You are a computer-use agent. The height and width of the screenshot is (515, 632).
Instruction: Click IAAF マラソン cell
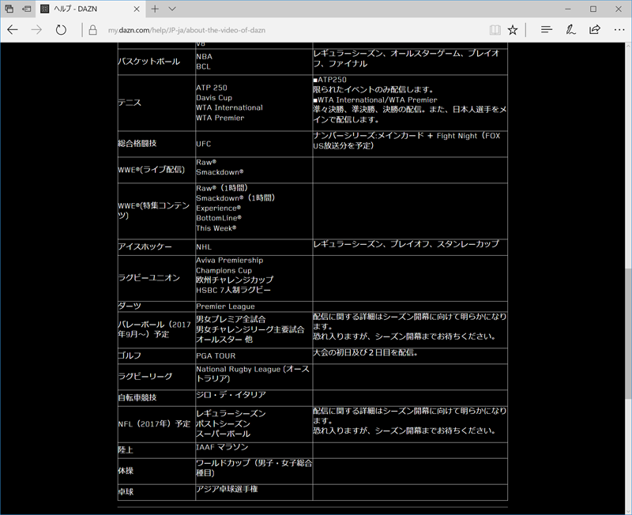pyautogui.click(x=254, y=450)
